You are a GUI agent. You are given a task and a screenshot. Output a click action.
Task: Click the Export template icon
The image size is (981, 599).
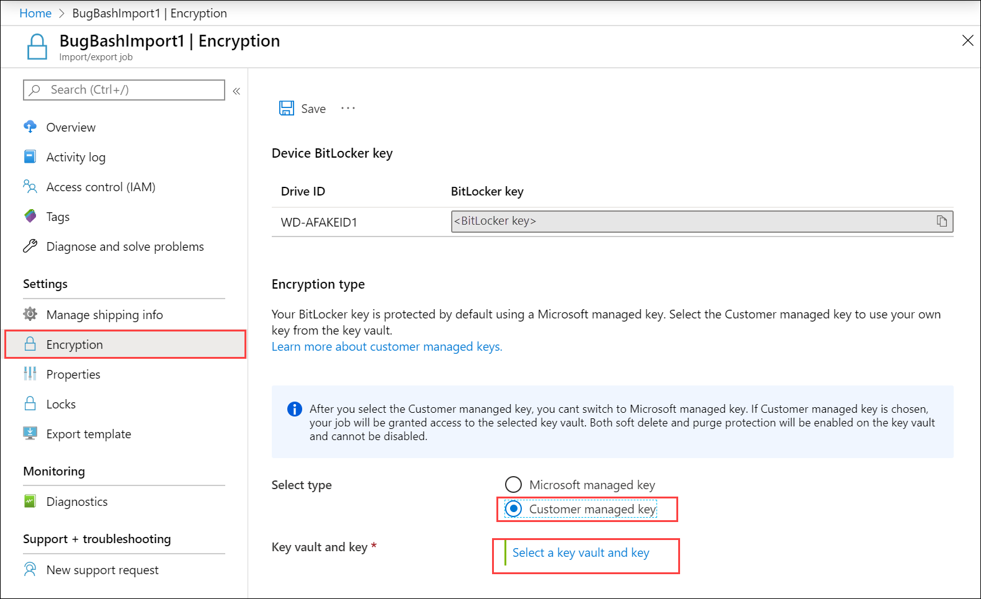pos(30,433)
